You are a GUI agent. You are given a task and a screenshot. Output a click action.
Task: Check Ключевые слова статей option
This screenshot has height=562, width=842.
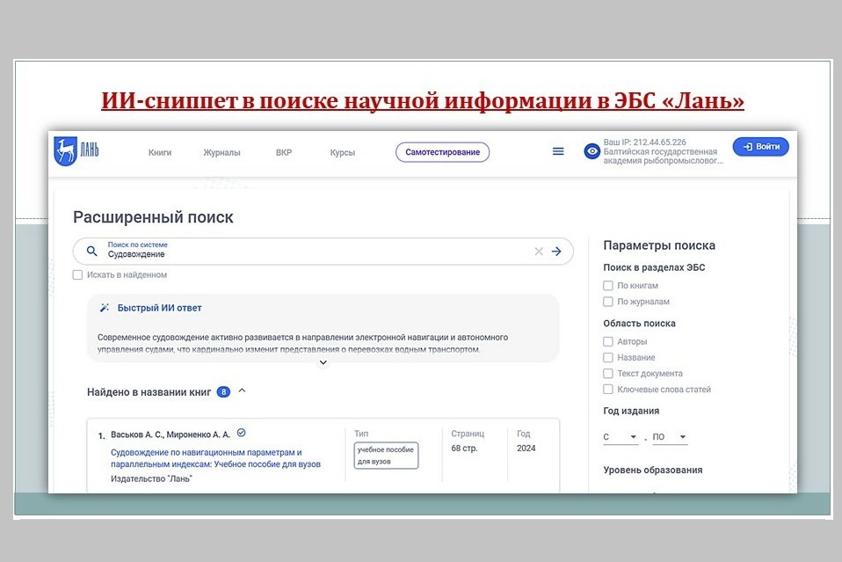pos(608,389)
